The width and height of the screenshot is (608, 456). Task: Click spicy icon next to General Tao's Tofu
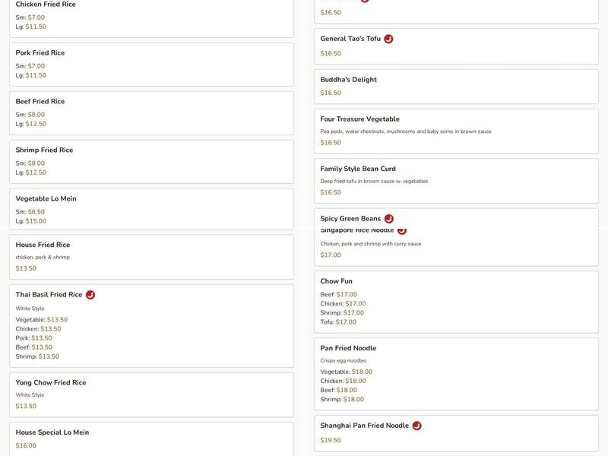click(x=388, y=39)
